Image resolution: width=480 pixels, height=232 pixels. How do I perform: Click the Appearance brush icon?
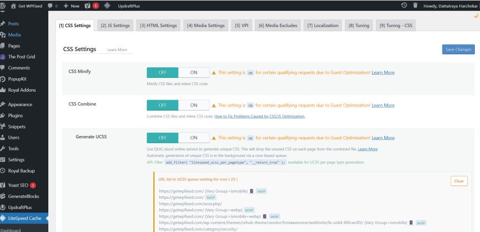(3, 104)
